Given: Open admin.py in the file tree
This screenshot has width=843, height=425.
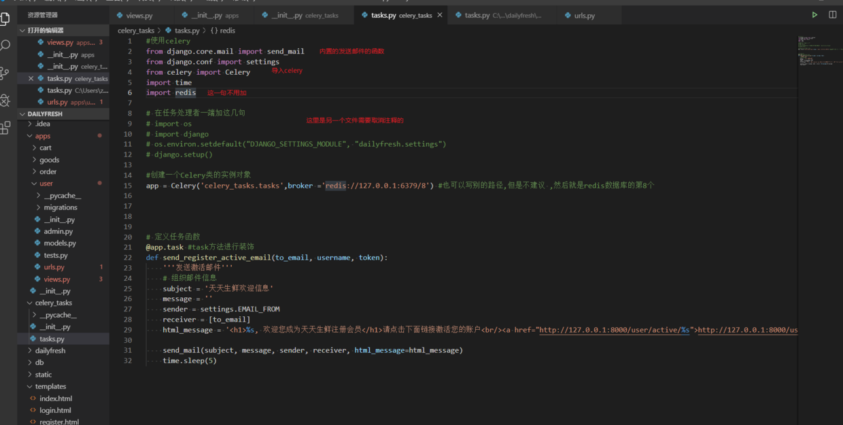Looking at the screenshot, I should 63,231.
